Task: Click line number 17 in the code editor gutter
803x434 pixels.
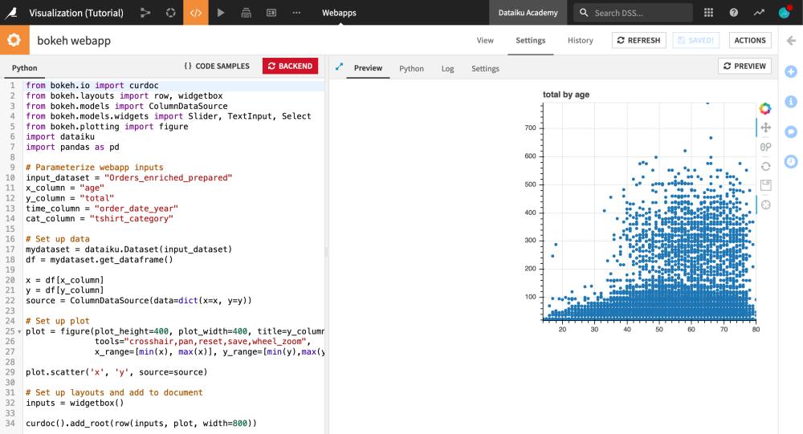Action: 10,249
